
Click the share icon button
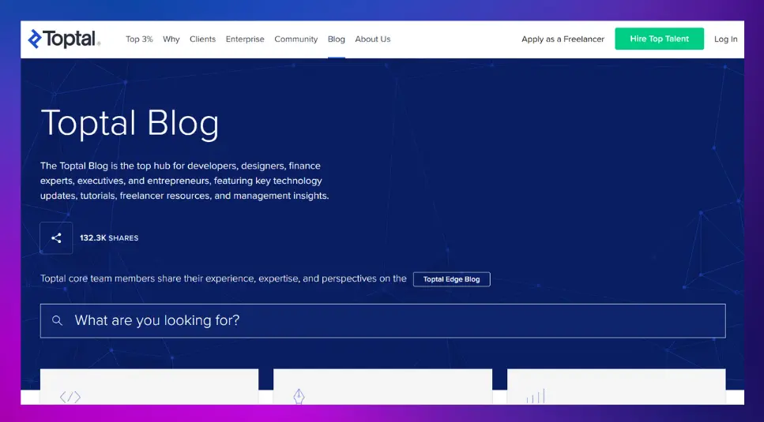[x=56, y=237]
